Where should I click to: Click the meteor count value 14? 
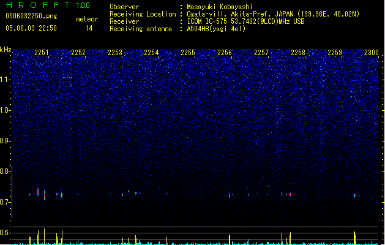click(89, 28)
